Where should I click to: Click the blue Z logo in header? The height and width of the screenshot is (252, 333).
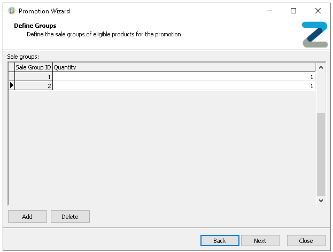pos(314,35)
